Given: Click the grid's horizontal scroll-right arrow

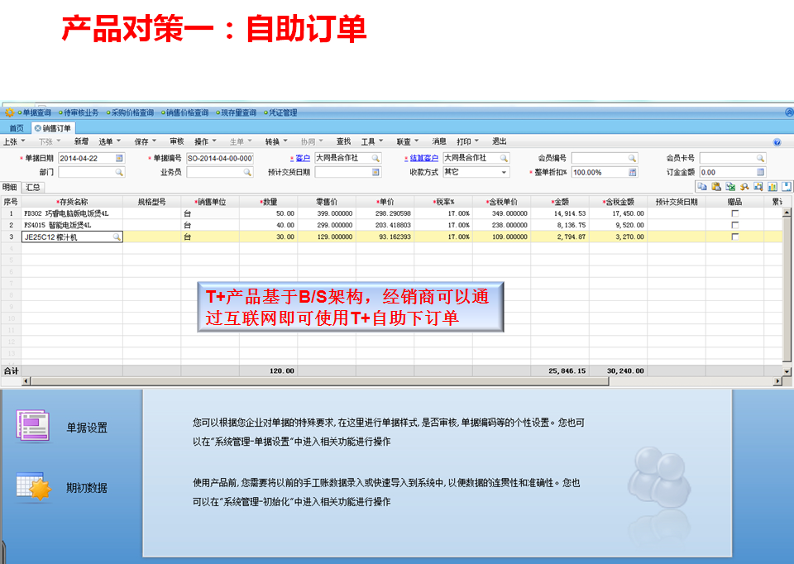Looking at the screenshot, I should click(x=777, y=381).
